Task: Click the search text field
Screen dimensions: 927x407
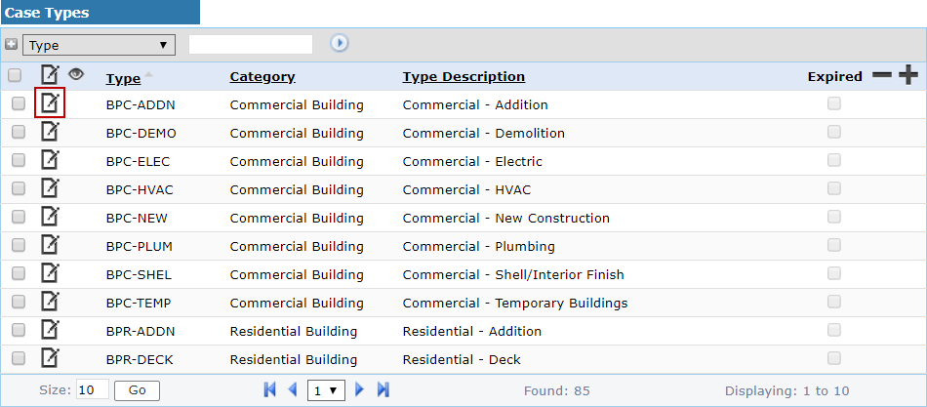Action: tap(251, 44)
